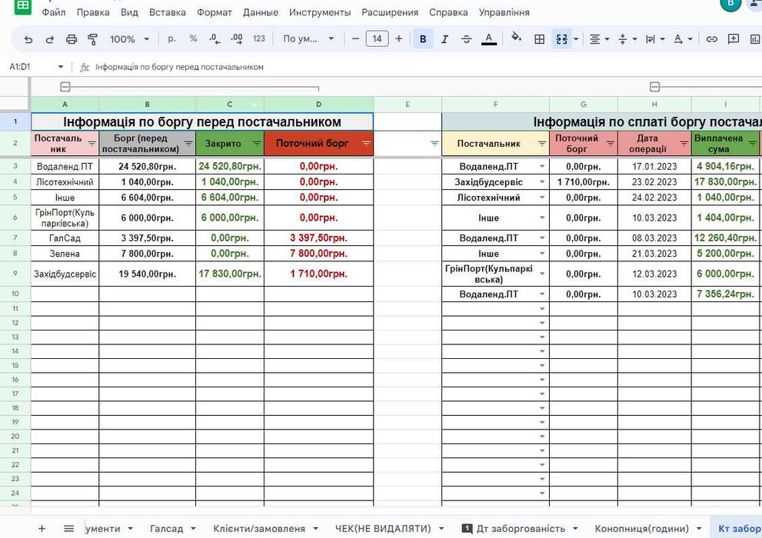
Task: Click the Undo arrow icon
Action: pos(28,39)
